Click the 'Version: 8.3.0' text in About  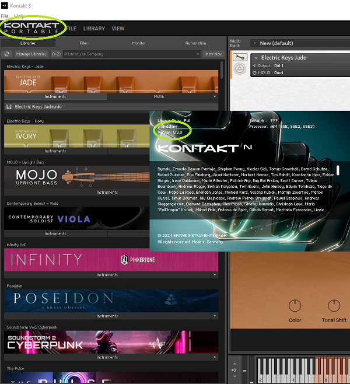tap(170, 132)
